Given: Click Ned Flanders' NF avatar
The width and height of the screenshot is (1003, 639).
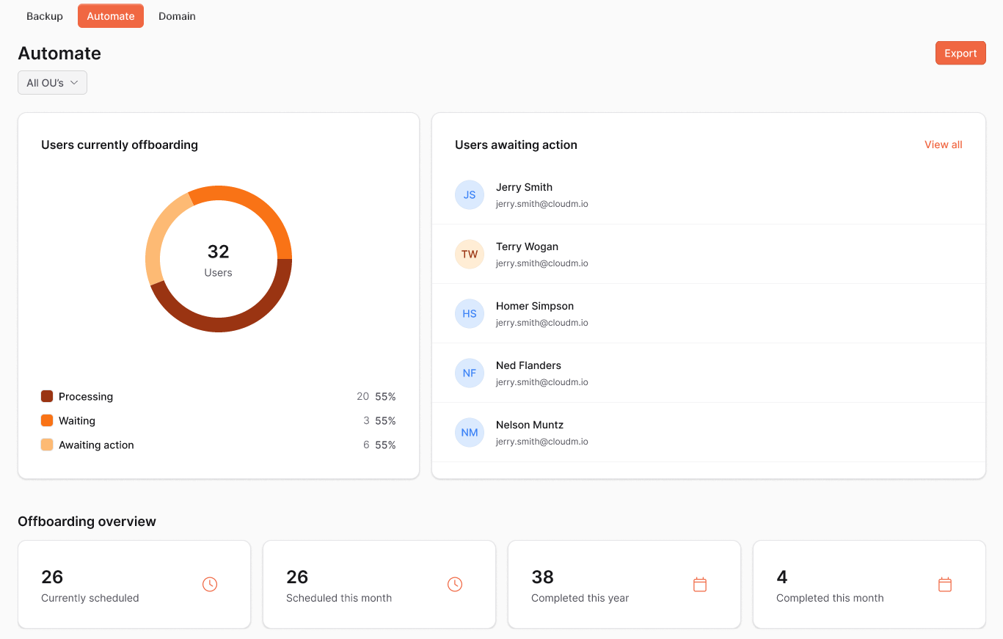Looking at the screenshot, I should (470, 373).
